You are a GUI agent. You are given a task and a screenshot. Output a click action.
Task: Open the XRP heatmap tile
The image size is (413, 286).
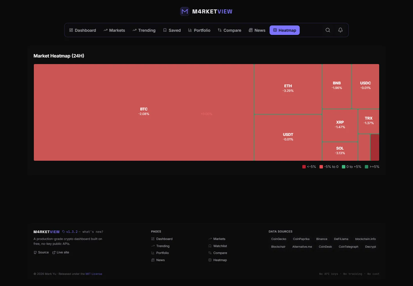[340, 125]
